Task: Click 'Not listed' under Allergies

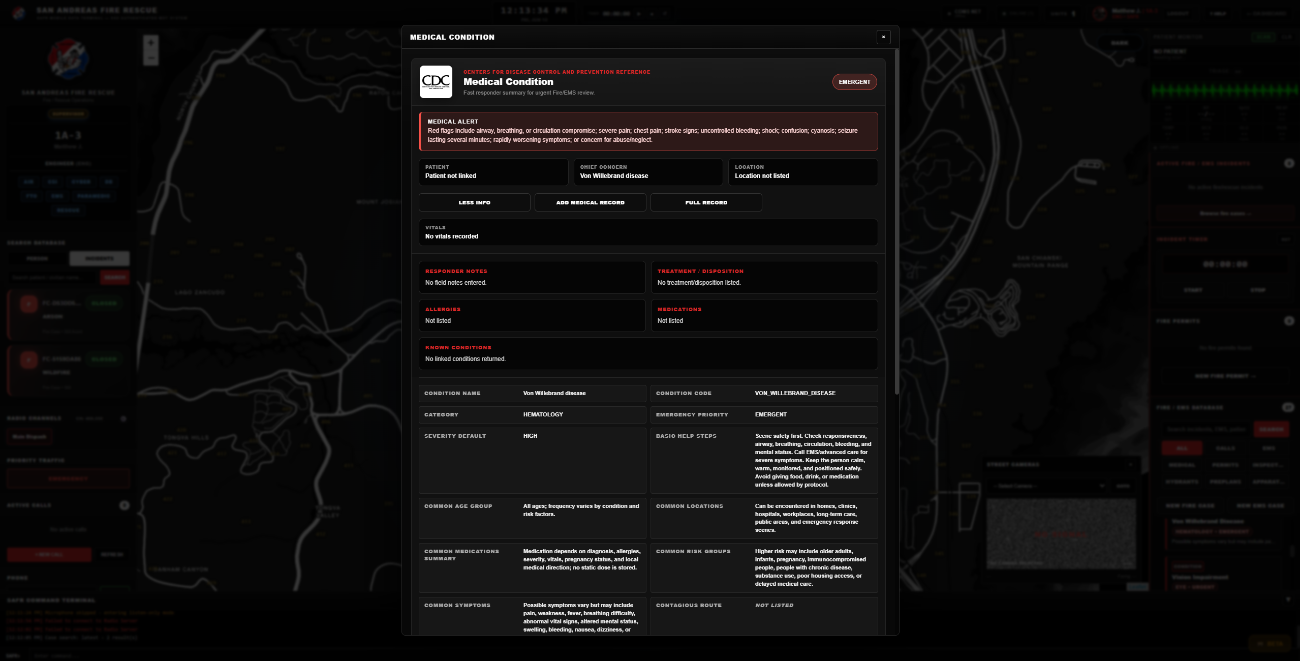Action: (x=438, y=321)
